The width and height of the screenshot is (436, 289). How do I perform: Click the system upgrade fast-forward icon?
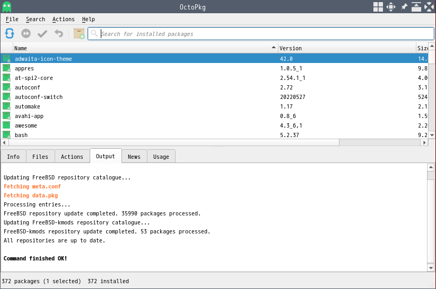click(26, 33)
